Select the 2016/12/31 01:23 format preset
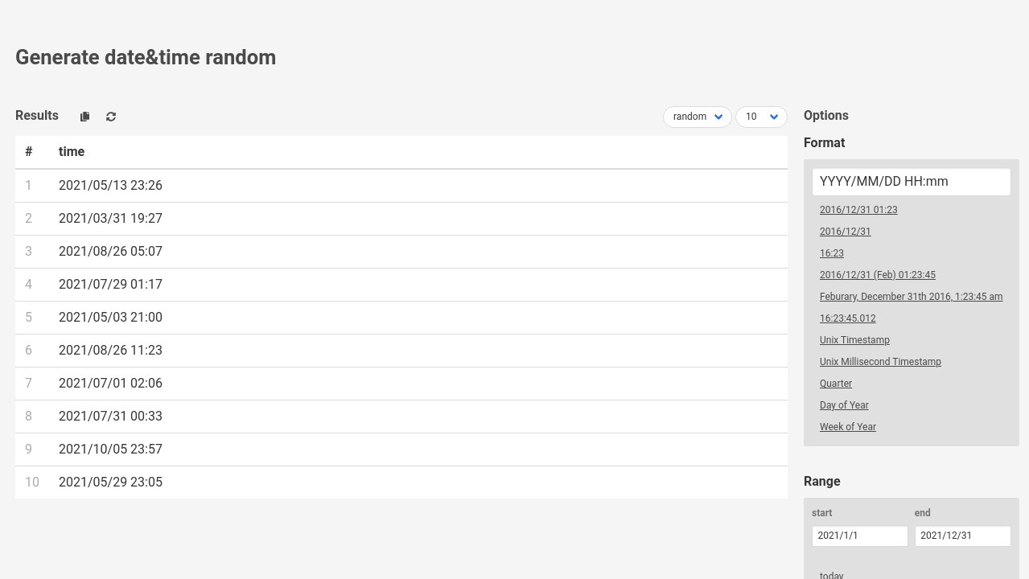 coord(858,210)
